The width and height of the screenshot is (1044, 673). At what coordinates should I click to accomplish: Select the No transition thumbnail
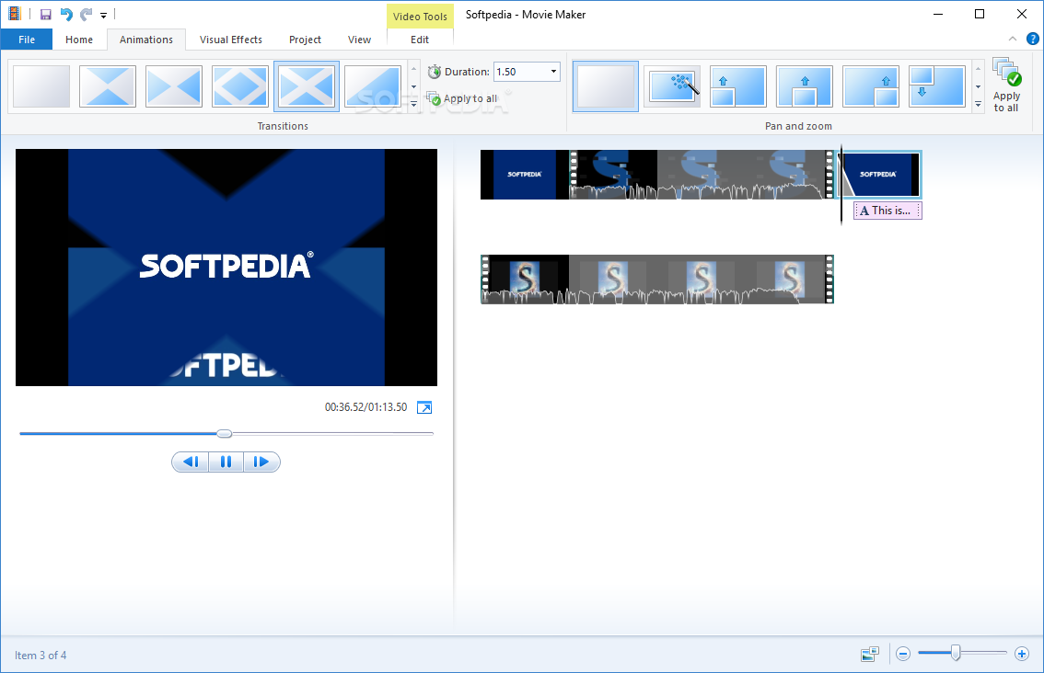pos(41,86)
